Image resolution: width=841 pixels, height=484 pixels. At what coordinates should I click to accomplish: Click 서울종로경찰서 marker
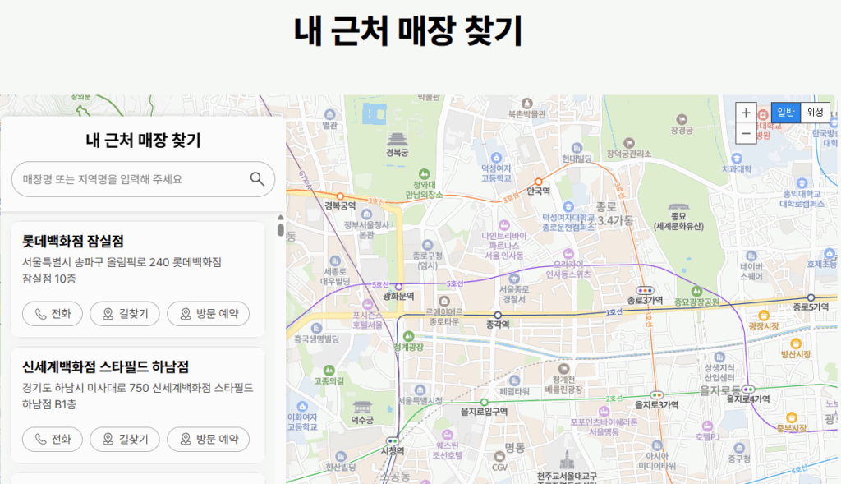pyautogui.click(x=514, y=279)
